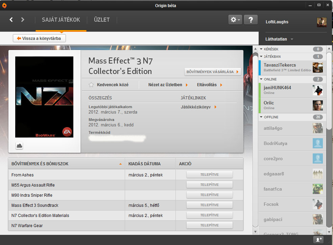The height and width of the screenshot is (245, 333).
Task: Select offline friend edgaaar8
Action: point(292,174)
